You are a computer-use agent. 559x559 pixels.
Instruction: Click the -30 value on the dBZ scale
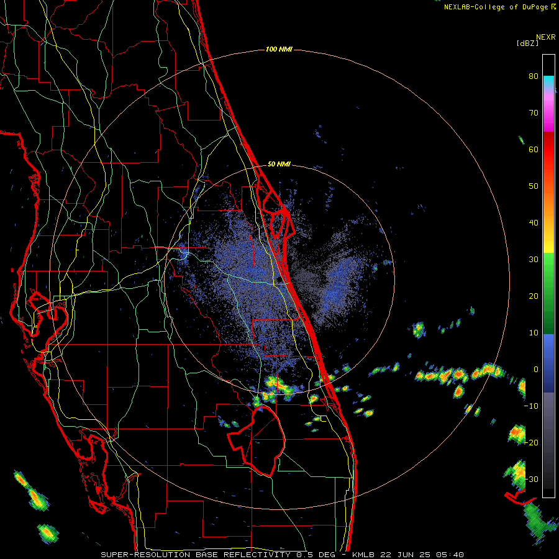click(x=531, y=479)
